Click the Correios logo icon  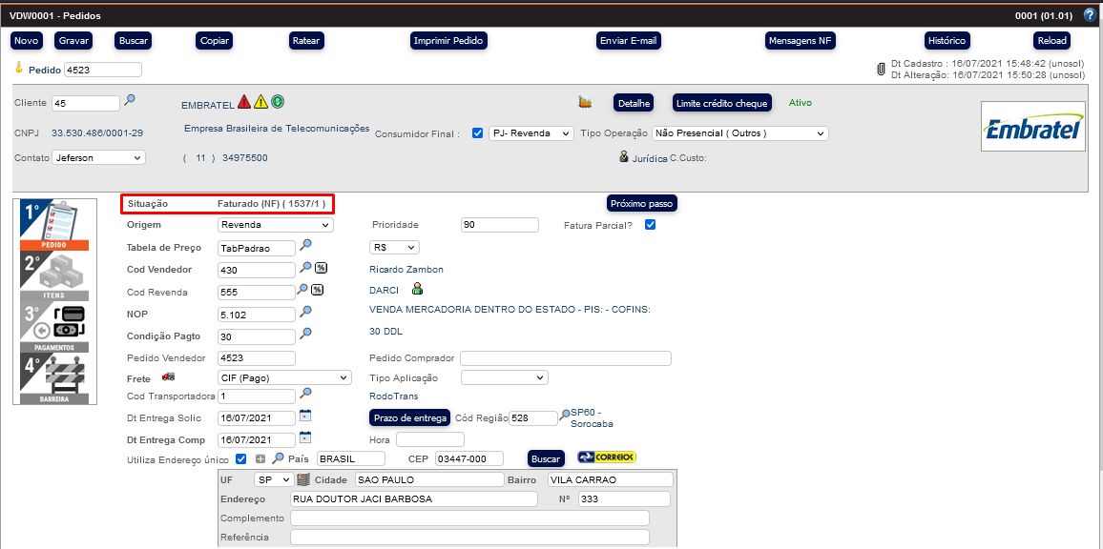pos(607,457)
